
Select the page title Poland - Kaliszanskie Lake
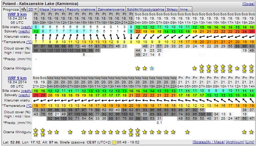[41, 4]
